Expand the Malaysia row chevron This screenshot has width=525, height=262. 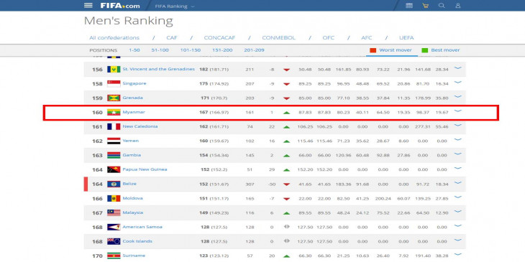(x=457, y=212)
